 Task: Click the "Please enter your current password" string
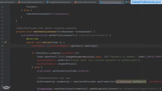pyautogui.click(x=104, y=60)
